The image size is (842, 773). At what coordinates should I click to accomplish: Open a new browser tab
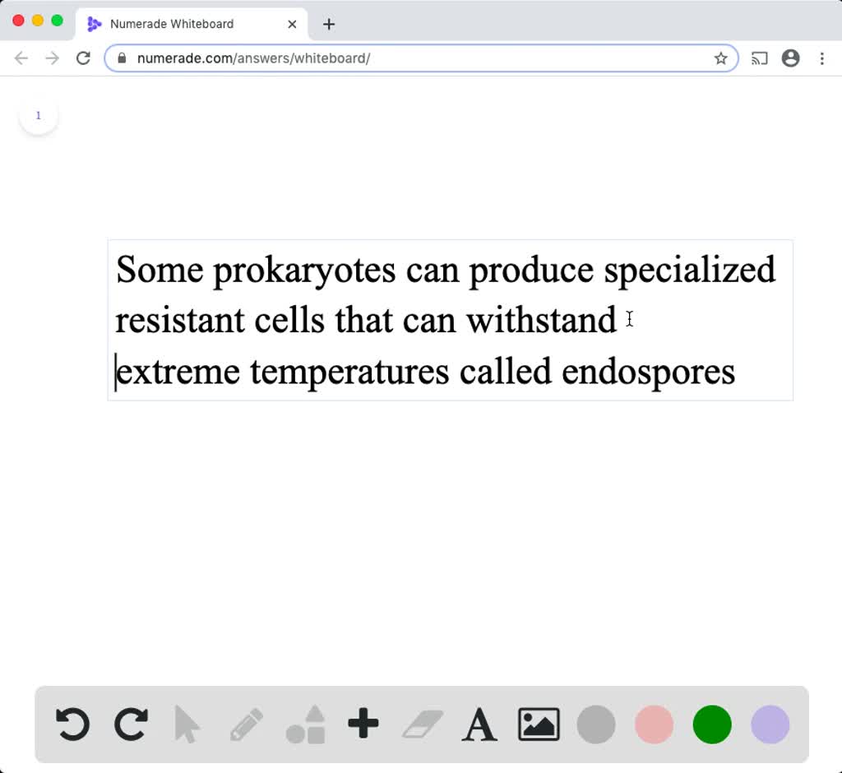[x=329, y=24]
